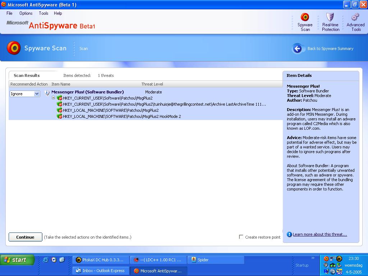This screenshot has width=368, height=276.
Task: Click the icon beside the HookMode 2 entry
Action: point(59,116)
